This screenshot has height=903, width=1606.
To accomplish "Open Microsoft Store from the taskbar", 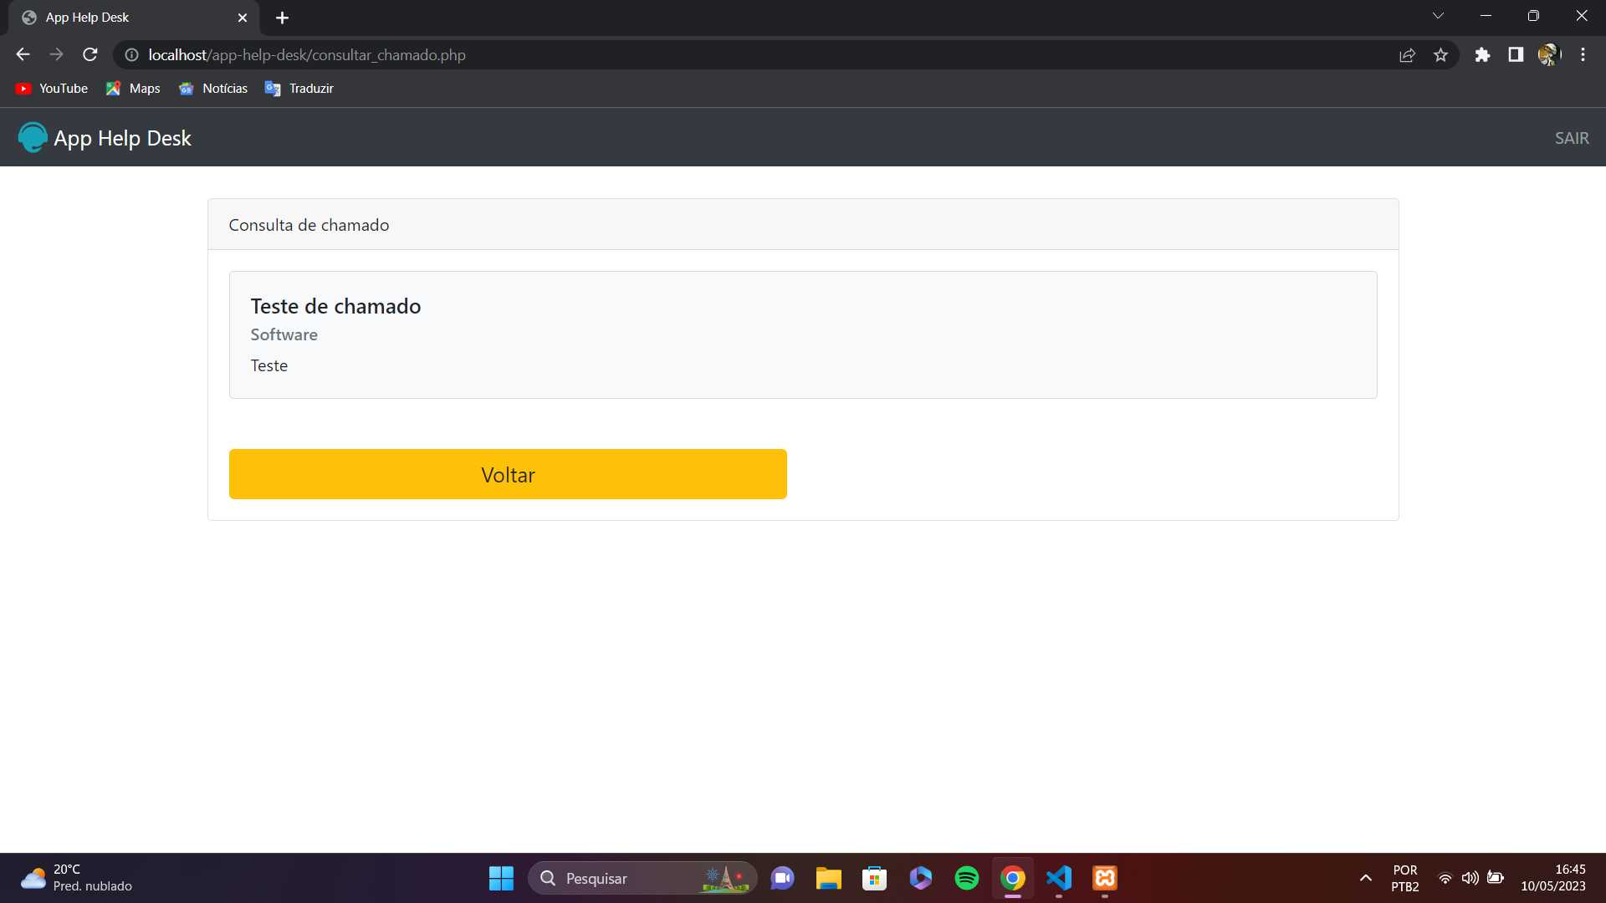I will point(874,878).
